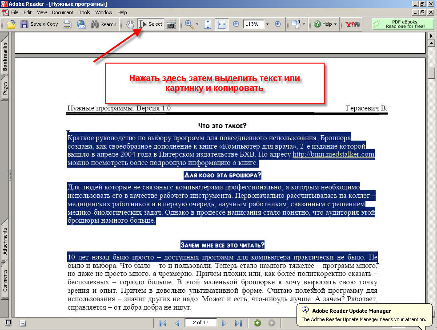Click the full screen monitor icon in status bar
The width and height of the screenshot is (437, 330).
(x=8, y=323)
